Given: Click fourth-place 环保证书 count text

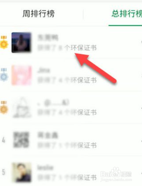Looking at the screenshot, I should tap(67, 145).
